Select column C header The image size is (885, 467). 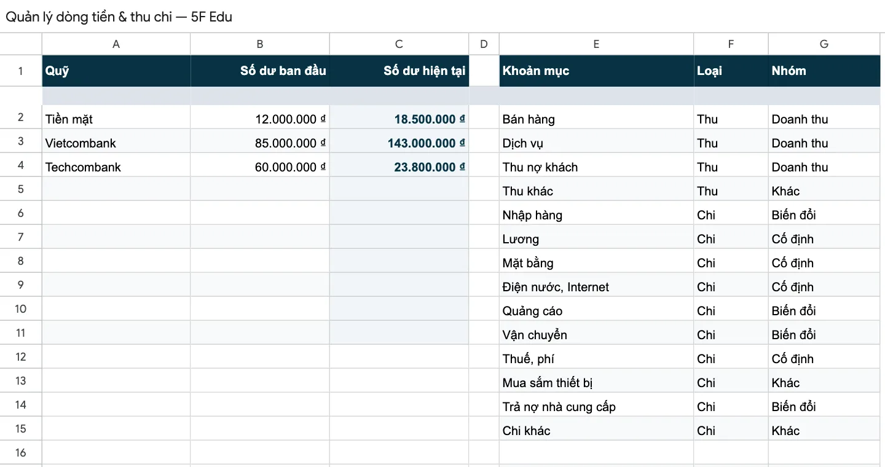pos(399,44)
